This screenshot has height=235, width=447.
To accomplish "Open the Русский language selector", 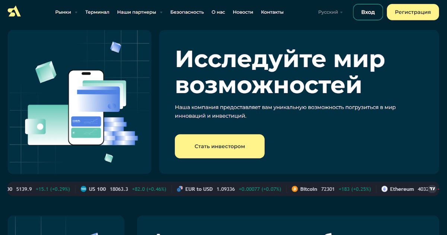I will [330, 12].
